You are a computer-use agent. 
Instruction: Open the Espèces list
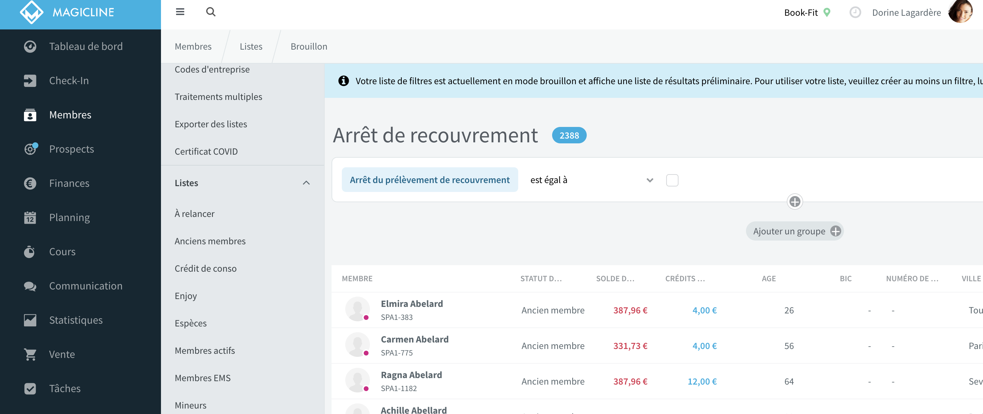click(191, 323)
